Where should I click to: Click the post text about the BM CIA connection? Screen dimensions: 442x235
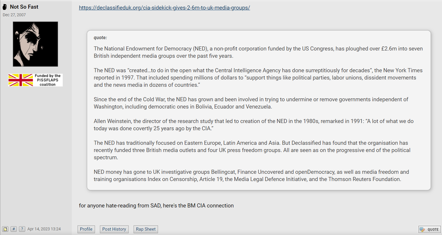tap(156, 205)
